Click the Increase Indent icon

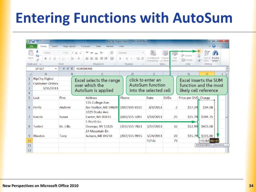click(x=106, y=58)
